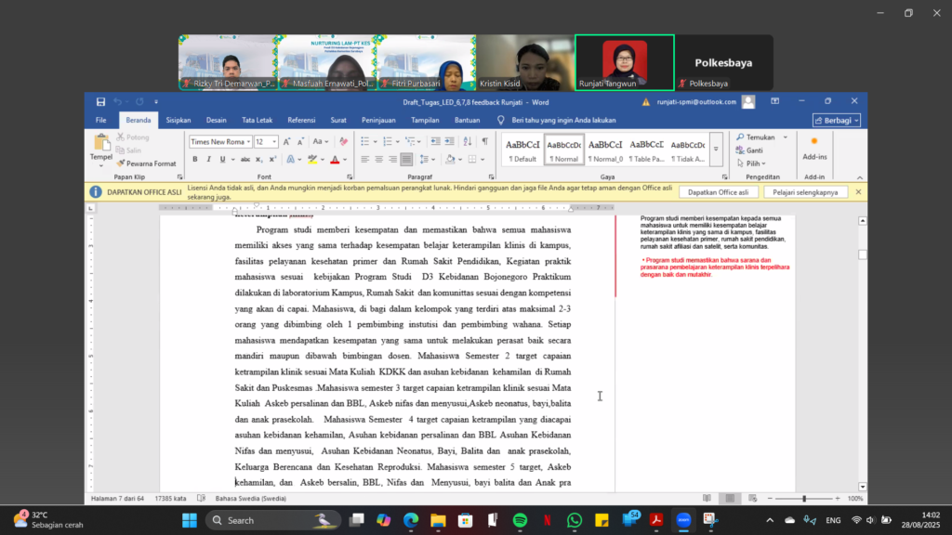The width and height of the screenshot is (952, 535).
Task: Apply strikethrough (abc) formatting
Action: click(x=245, y=160)
